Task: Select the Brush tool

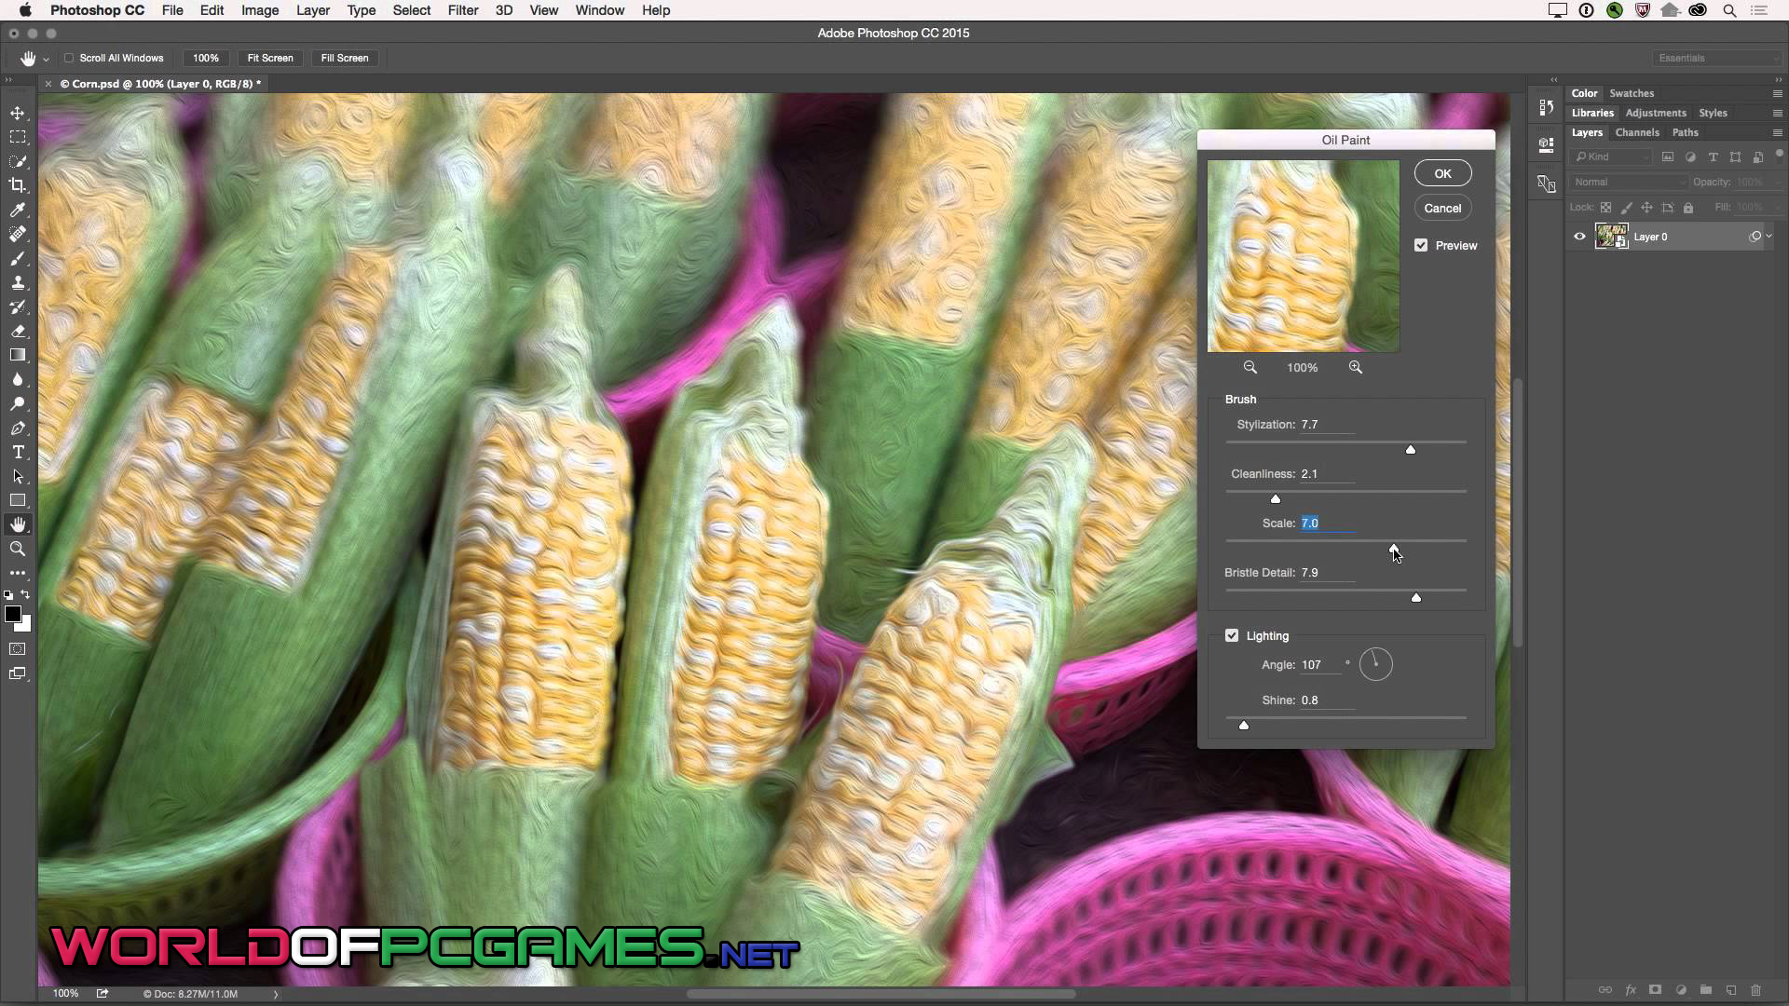Action: [x=18, y=258]
